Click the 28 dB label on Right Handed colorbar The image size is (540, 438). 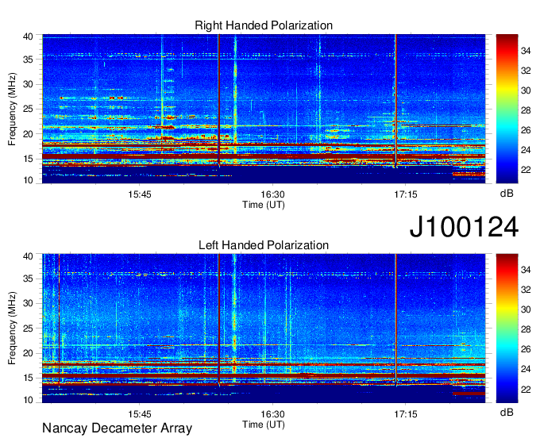pyautogui.click(x=526, y=110)
